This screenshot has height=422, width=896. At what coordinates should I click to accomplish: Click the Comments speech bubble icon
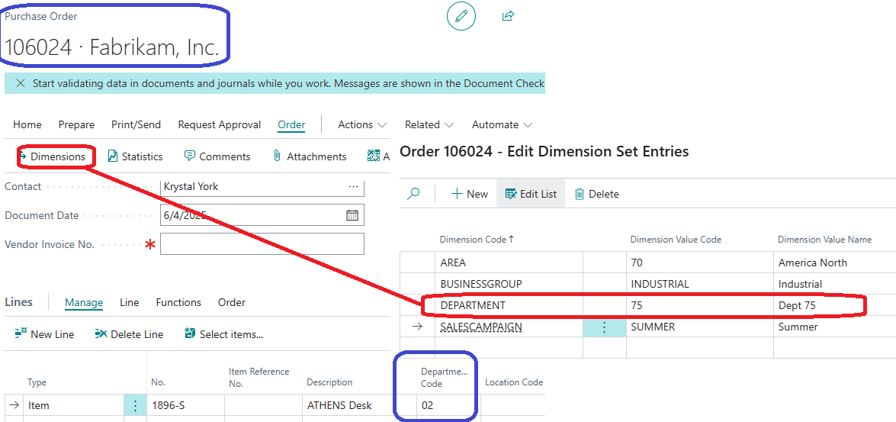click(190, 156)
